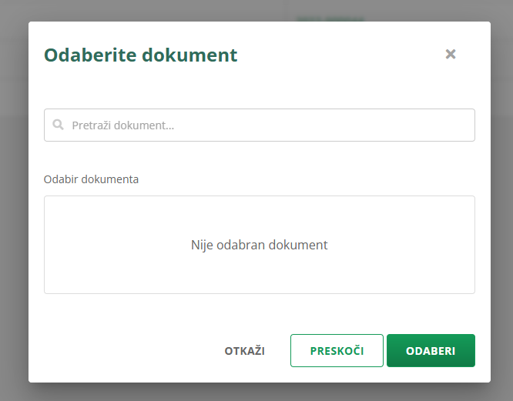Click the search icon inside the input
This screenshot has width=513, height=401.
pos(58,125)
